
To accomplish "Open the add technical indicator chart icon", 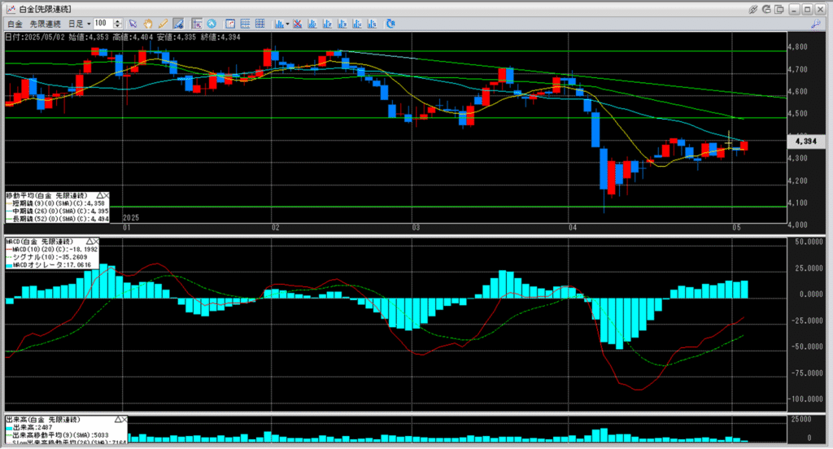I will tap(279, 24).
